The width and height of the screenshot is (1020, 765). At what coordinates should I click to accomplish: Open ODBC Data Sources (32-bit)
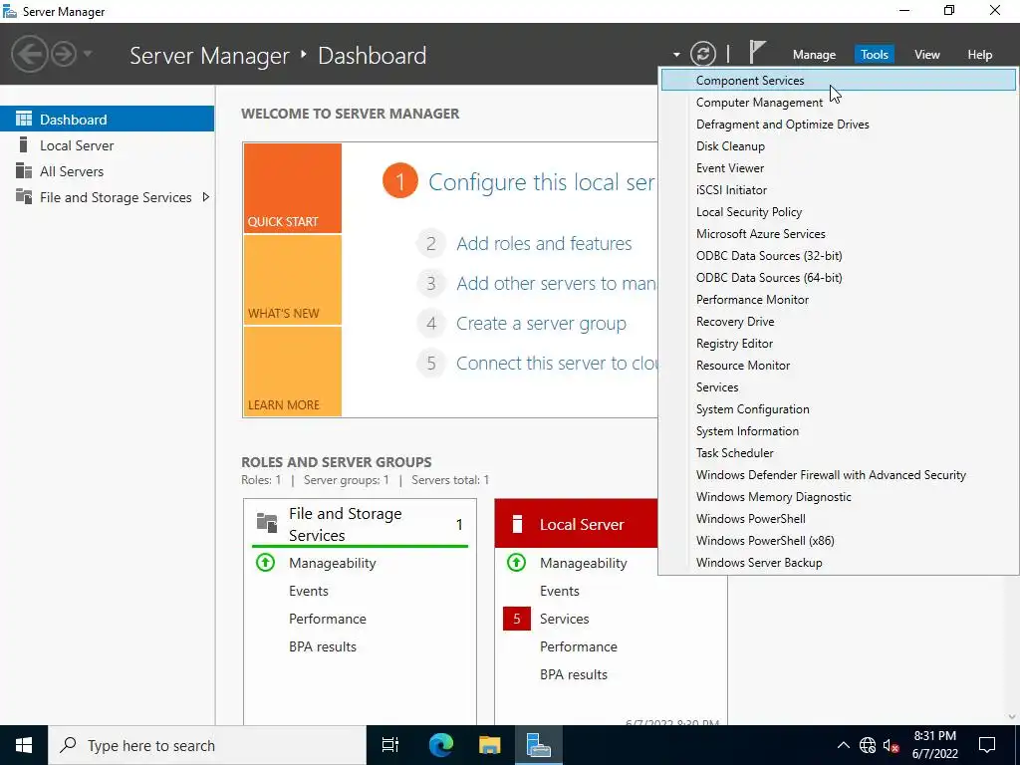point(838,256)
